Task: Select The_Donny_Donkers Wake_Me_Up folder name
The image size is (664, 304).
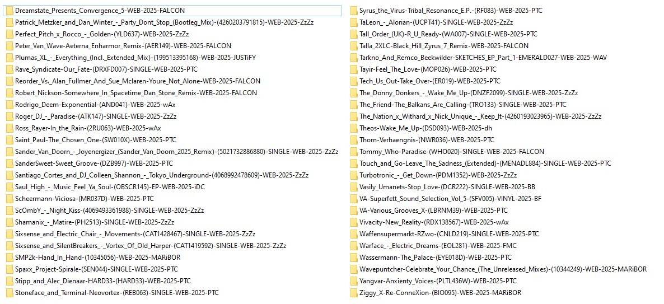Action: 469,93
